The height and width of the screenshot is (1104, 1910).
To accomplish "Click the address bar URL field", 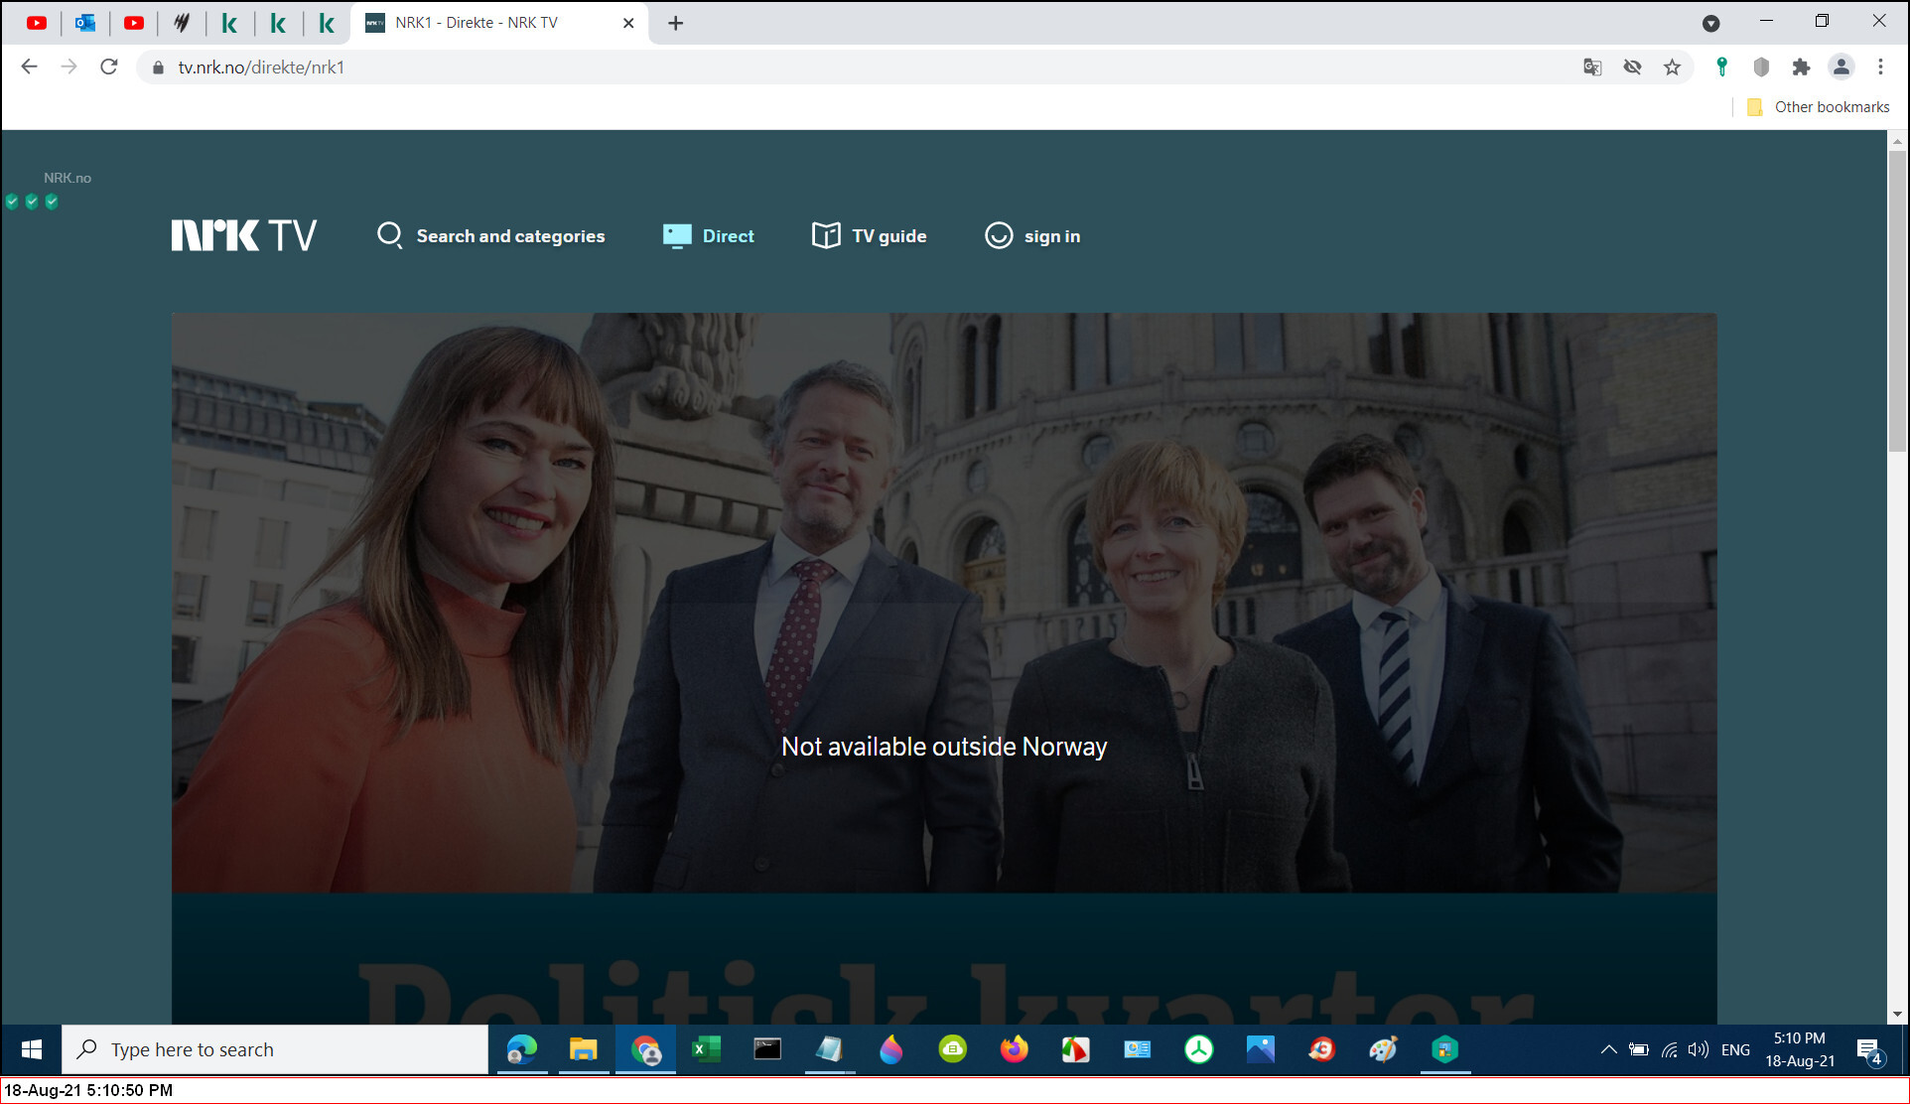I will 794,68.
